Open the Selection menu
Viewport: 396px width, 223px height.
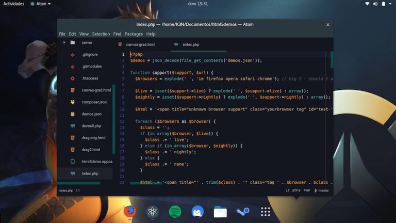101,34
